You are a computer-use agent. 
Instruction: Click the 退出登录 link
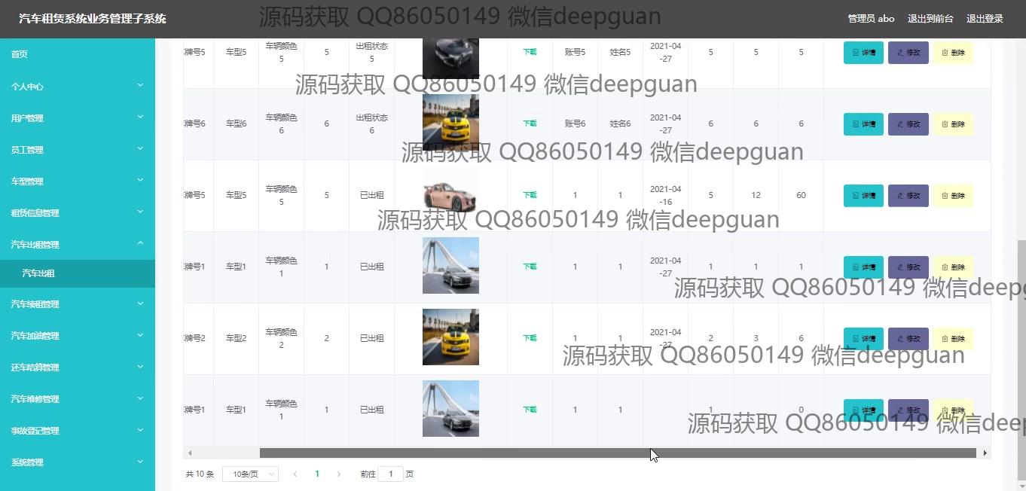pyautogui.click(x=985, y=19)
